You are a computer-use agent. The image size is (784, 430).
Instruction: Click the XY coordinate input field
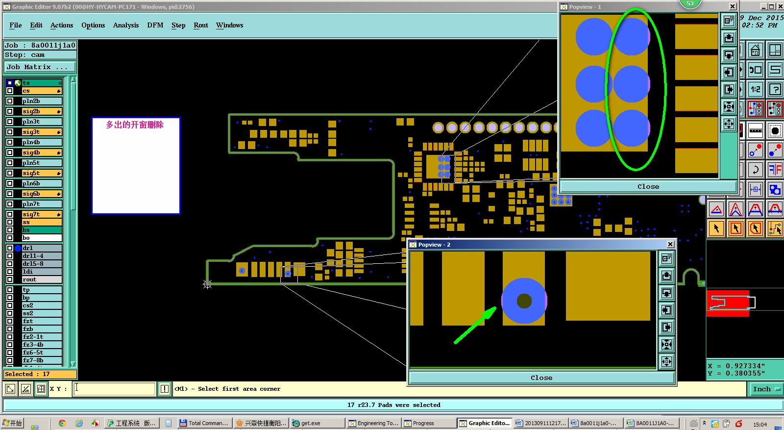point(115,389)
